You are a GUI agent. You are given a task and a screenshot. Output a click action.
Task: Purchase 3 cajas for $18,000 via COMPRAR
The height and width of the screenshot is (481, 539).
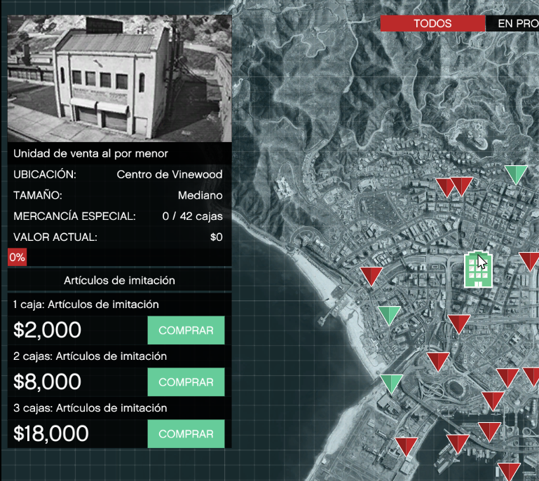pyautogui.click(x=186, y=434)
